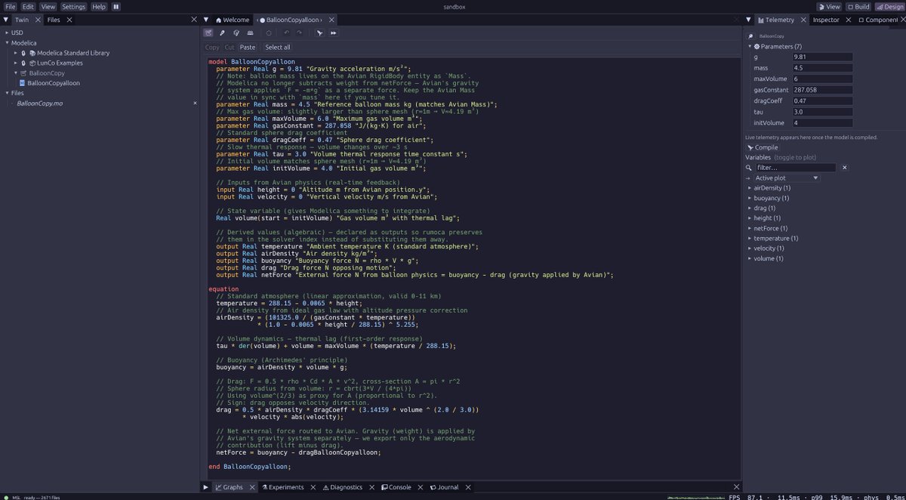The height and width of the screenshot is (500, 906).
Task: Open the Help menu
Action: [x=99, y=6]
